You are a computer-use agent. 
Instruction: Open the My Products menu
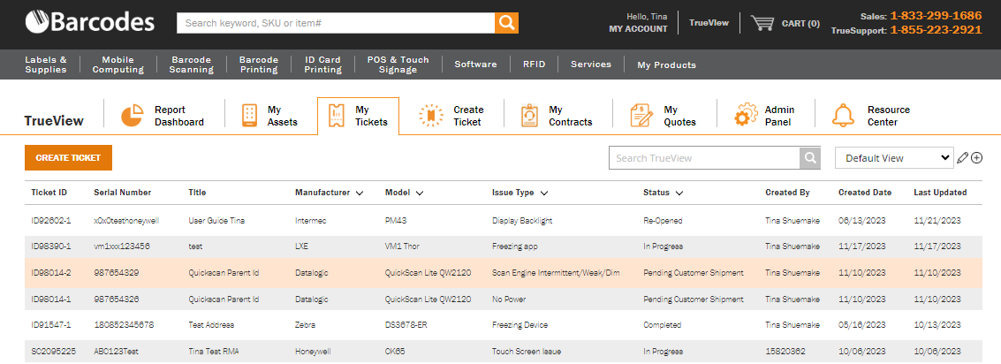point(666,65)
